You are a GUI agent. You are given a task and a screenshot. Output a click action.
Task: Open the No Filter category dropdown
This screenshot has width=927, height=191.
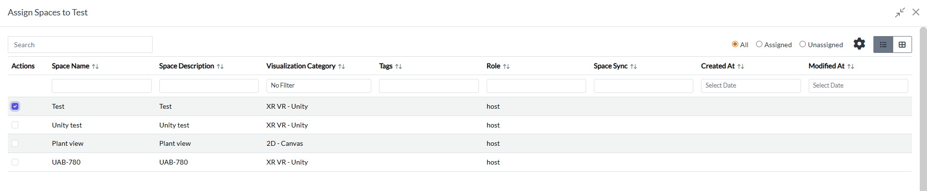[319, 86]
